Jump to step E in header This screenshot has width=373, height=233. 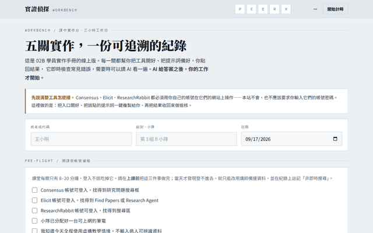point(263,9)
